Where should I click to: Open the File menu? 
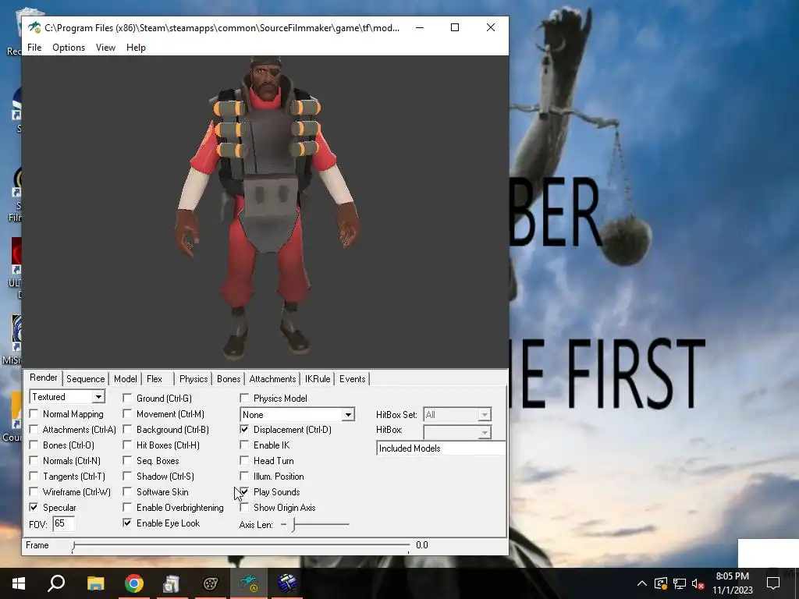tap(34, 48)
